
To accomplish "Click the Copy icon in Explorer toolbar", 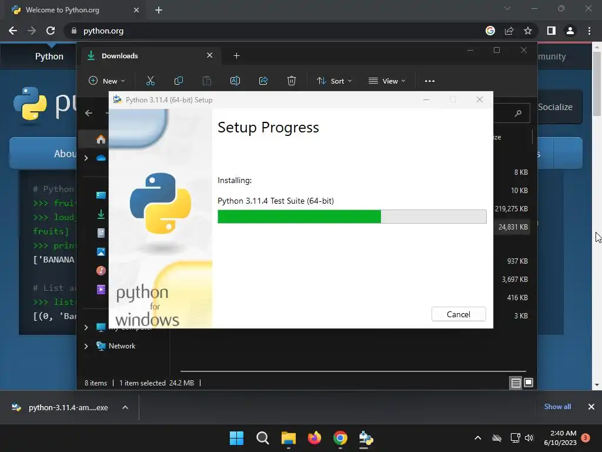I will point(179,81).
